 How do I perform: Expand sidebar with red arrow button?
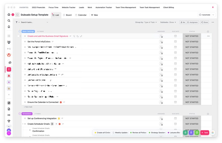[13, 15]
